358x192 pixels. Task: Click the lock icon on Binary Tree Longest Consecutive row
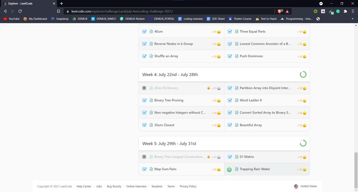point(209,157)
